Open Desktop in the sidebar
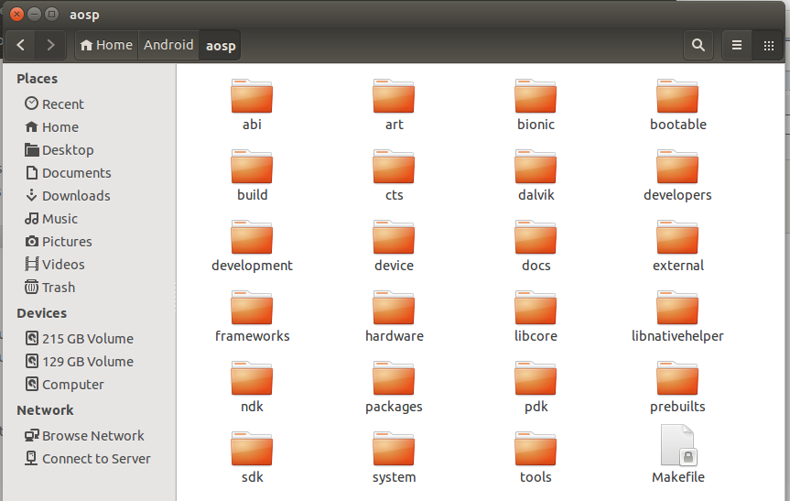The width and height of the screenshot is (790, 501). [59, 149]
